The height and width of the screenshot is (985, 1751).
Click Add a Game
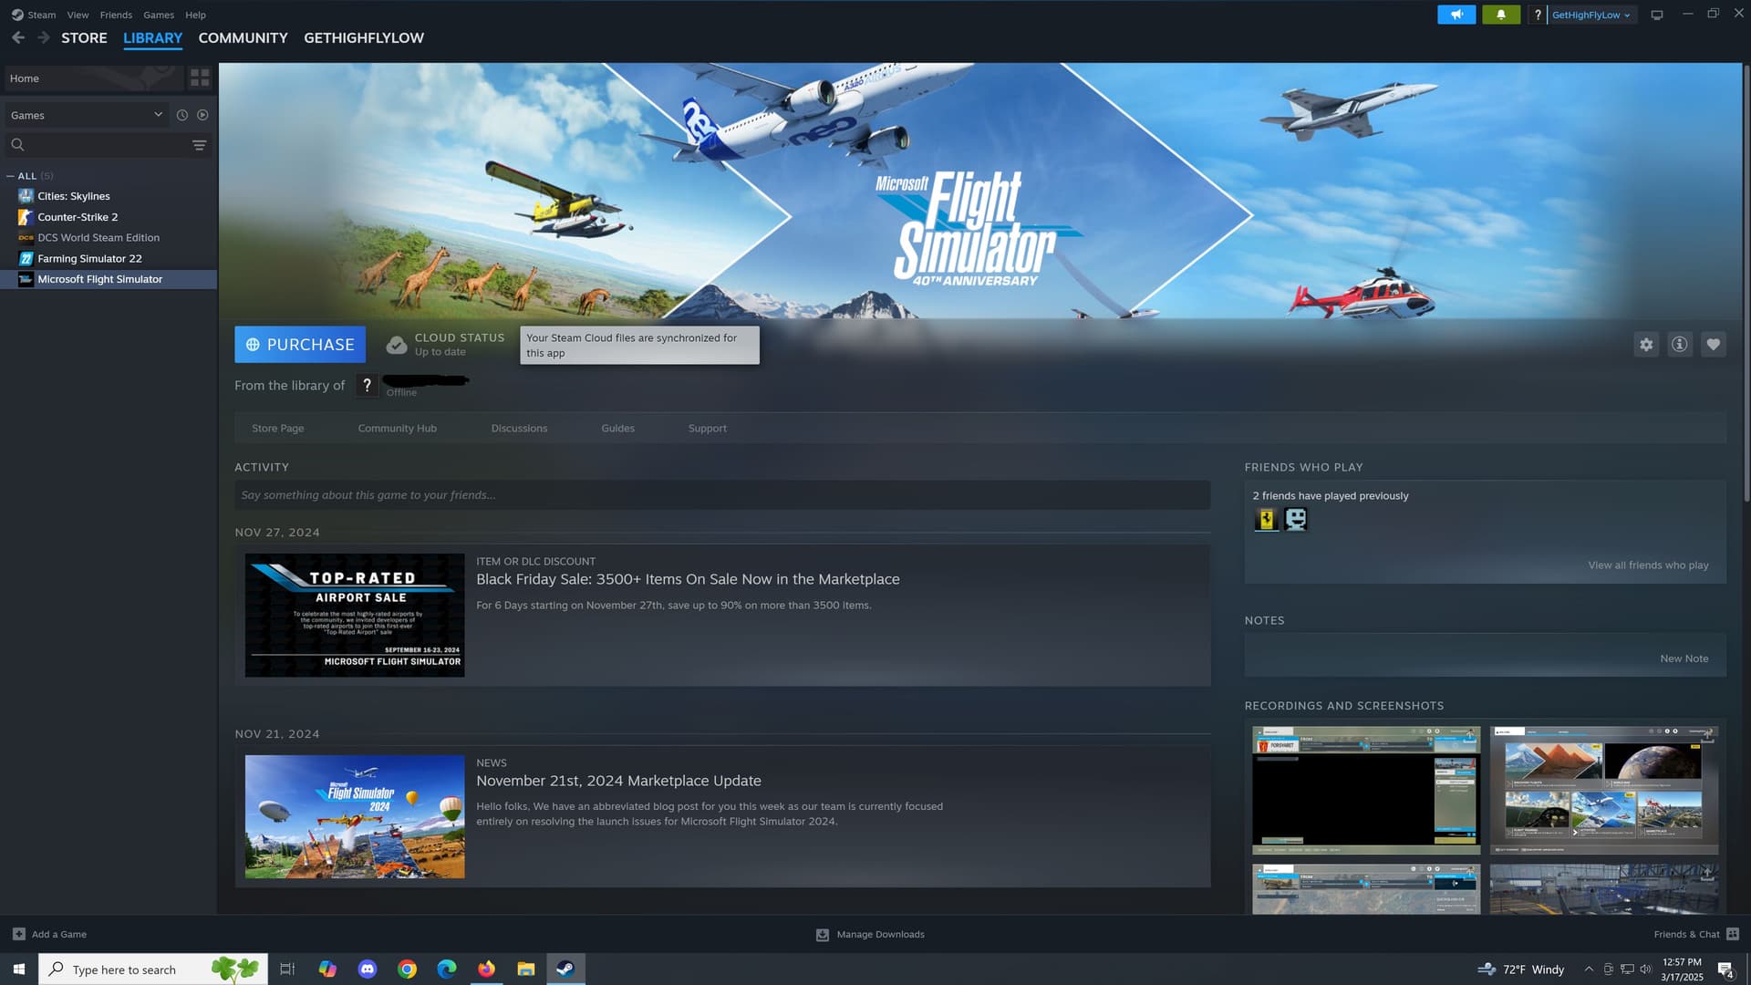[50, 934]
